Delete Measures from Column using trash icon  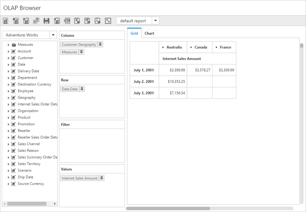(82, 52)
